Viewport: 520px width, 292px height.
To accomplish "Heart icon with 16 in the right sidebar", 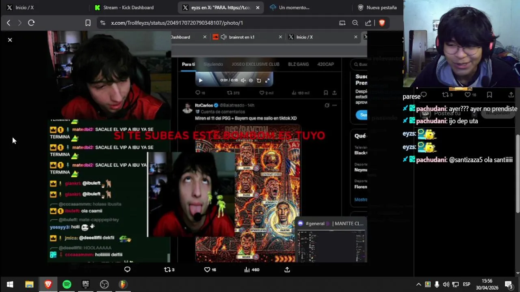I will pos(470,94).
